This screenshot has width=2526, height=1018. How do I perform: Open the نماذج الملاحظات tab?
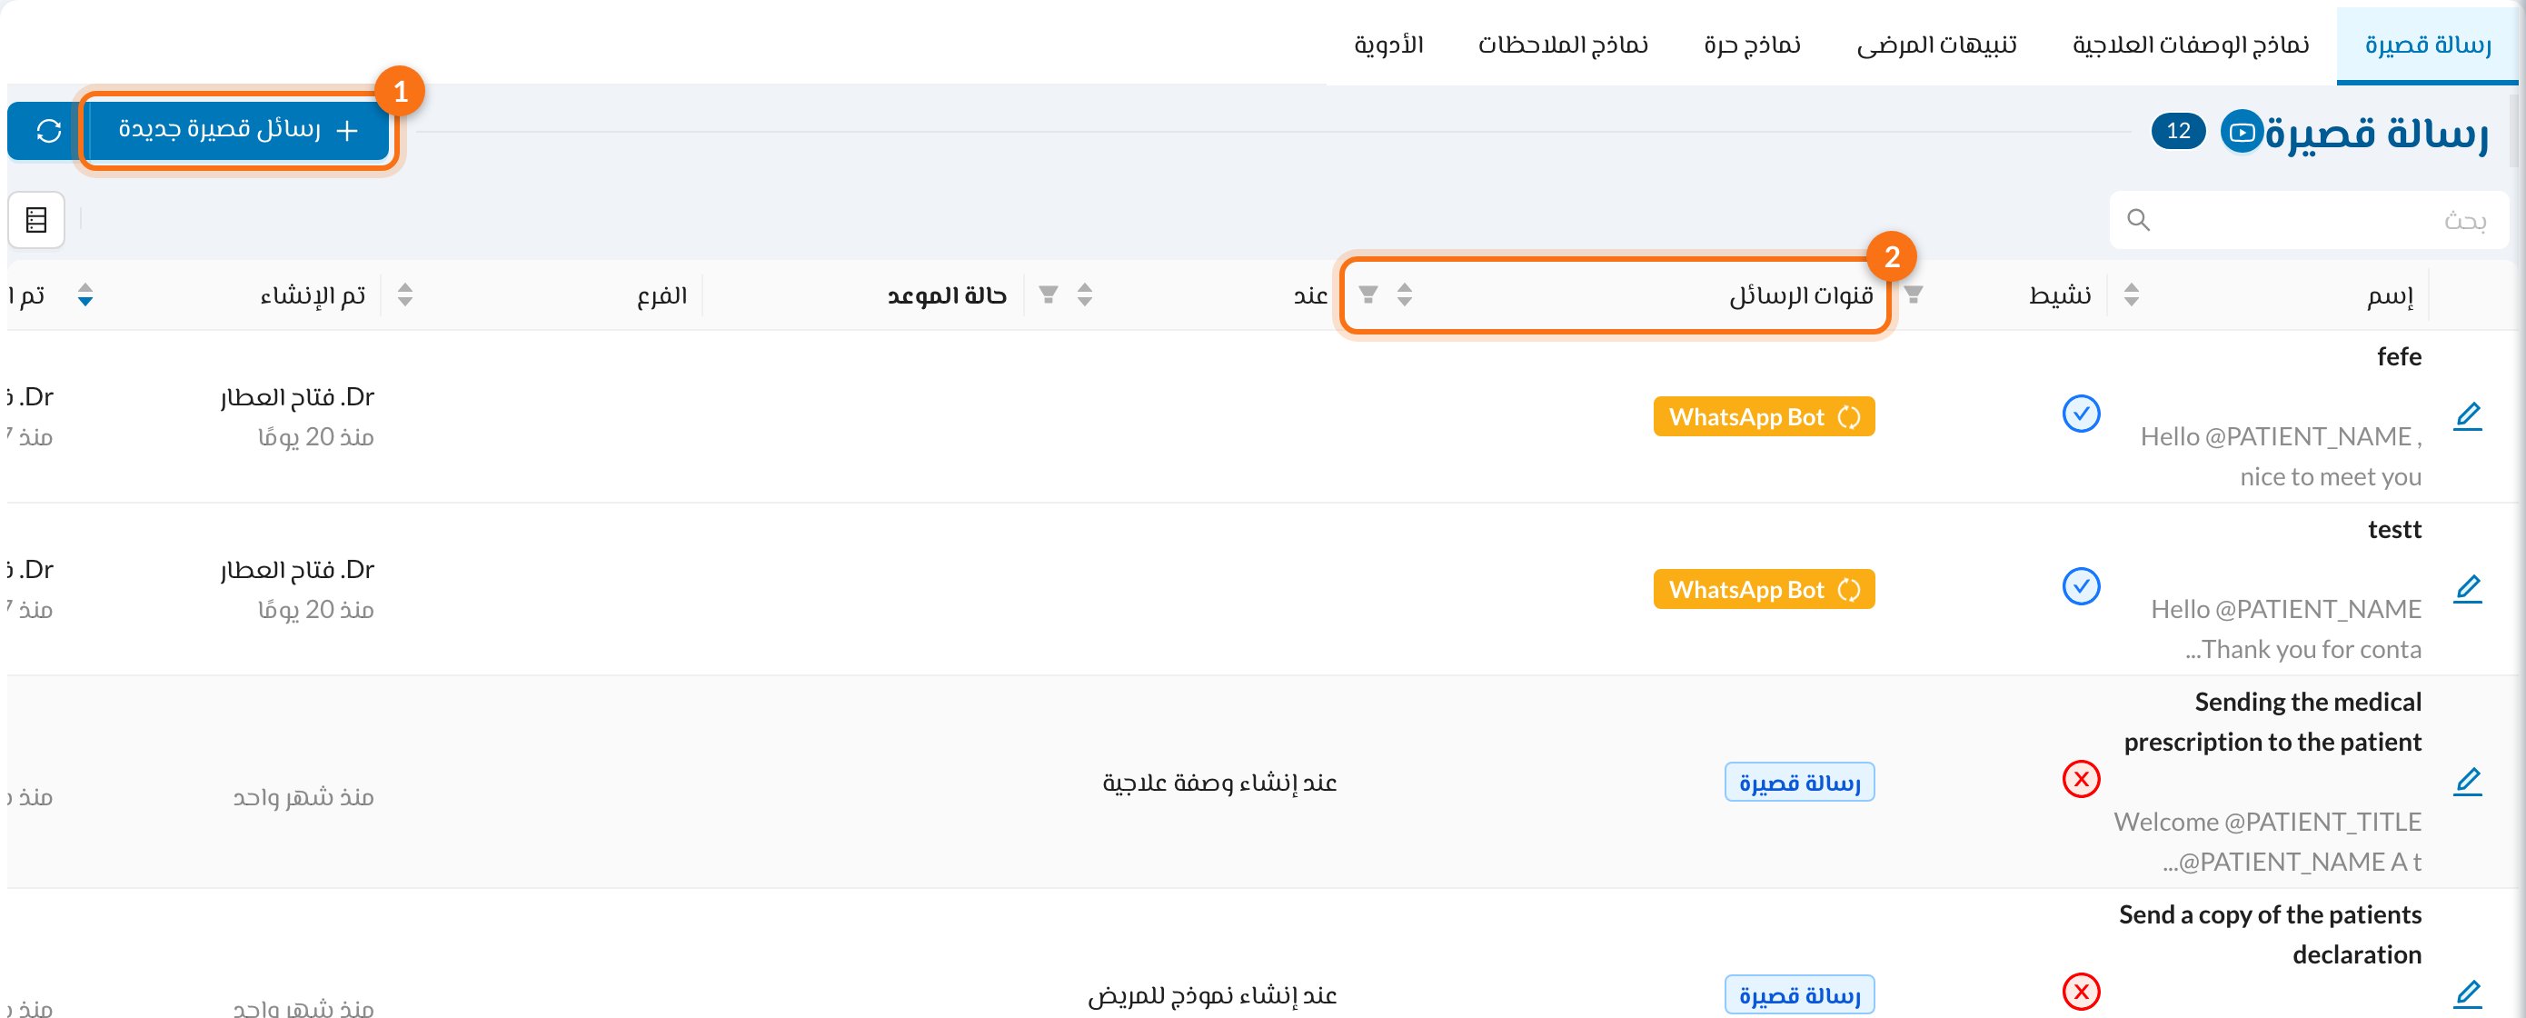(1563, 45)
